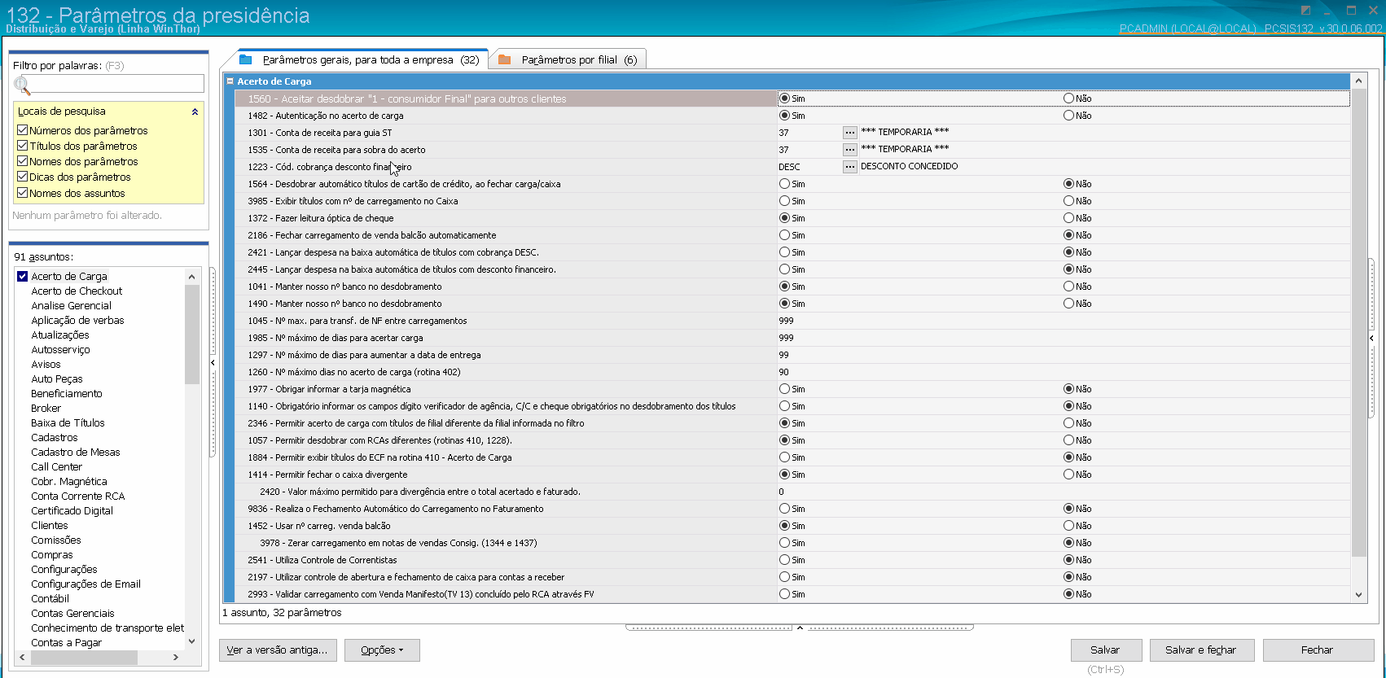Select Acerto de Checkout subject
This screenshot has width=1386, height=678.
[x=77, y=291]
